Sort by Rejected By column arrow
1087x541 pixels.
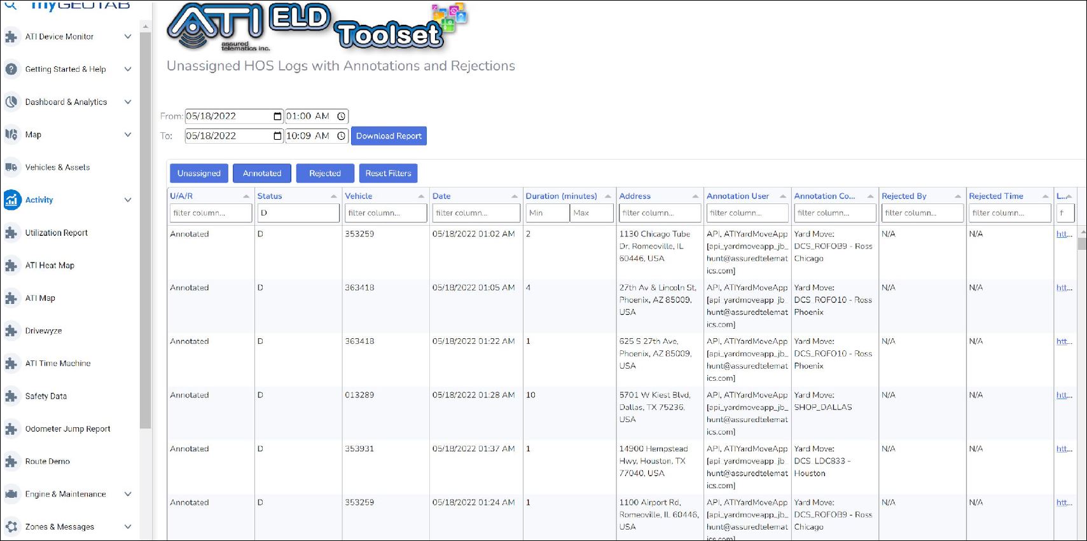958,196
